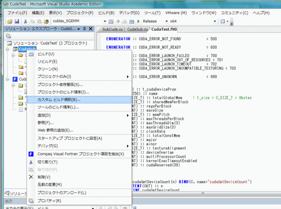This screenshot has height=209, width=281.
Task: Click the editor horizontal scrollbar thumb
Action: tap(203, 193)
